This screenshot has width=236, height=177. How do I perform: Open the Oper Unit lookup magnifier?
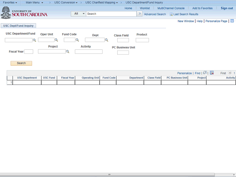click(x=56, y=40)
